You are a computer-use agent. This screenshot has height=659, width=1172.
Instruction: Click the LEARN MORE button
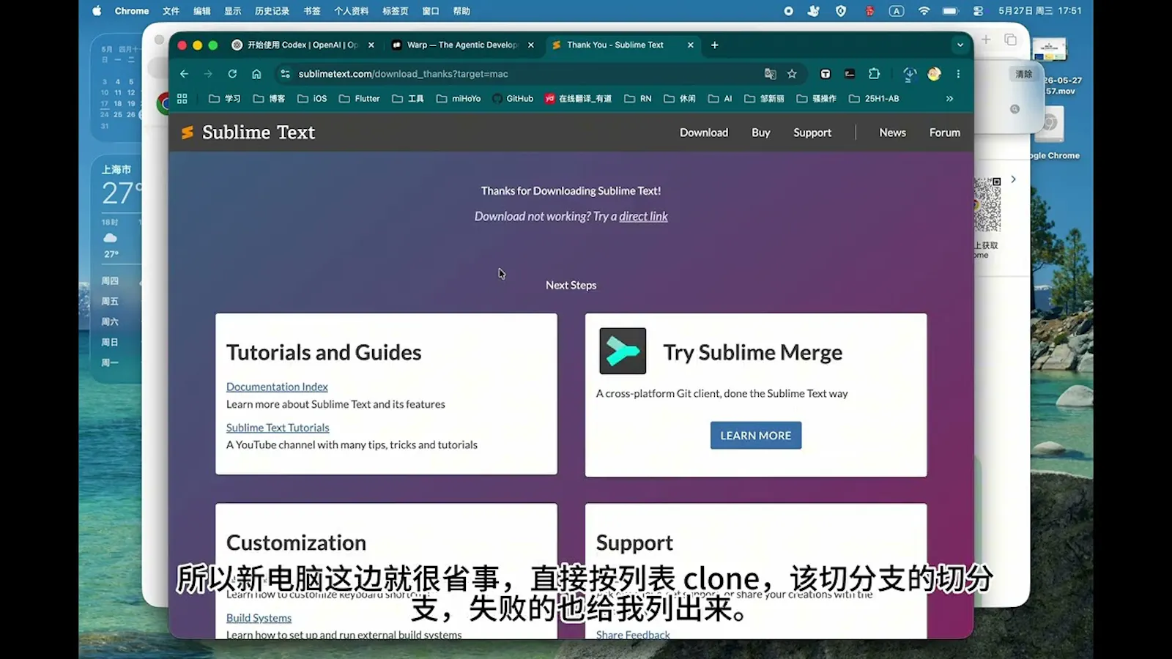756,436
